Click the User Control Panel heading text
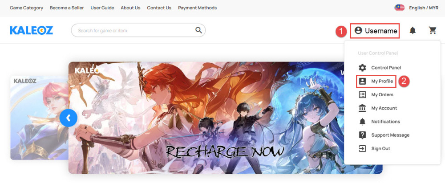445x192 pixels. point(378,53)
